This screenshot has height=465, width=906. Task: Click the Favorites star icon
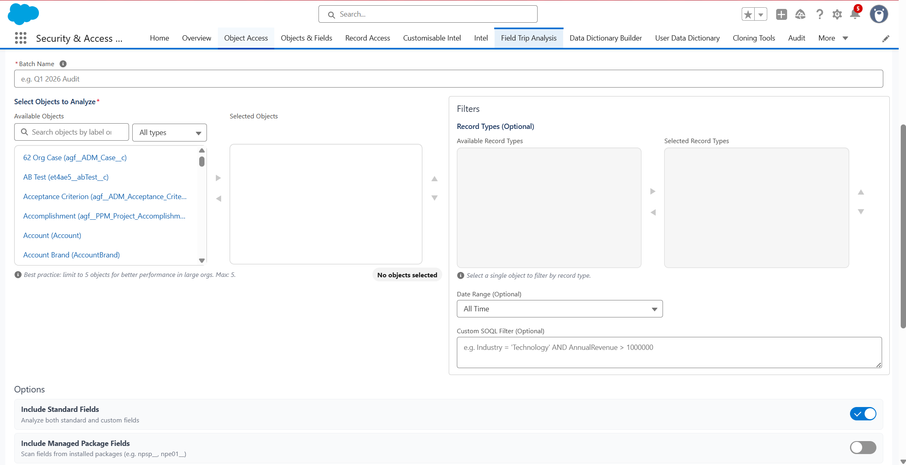(x=748, y=14)
